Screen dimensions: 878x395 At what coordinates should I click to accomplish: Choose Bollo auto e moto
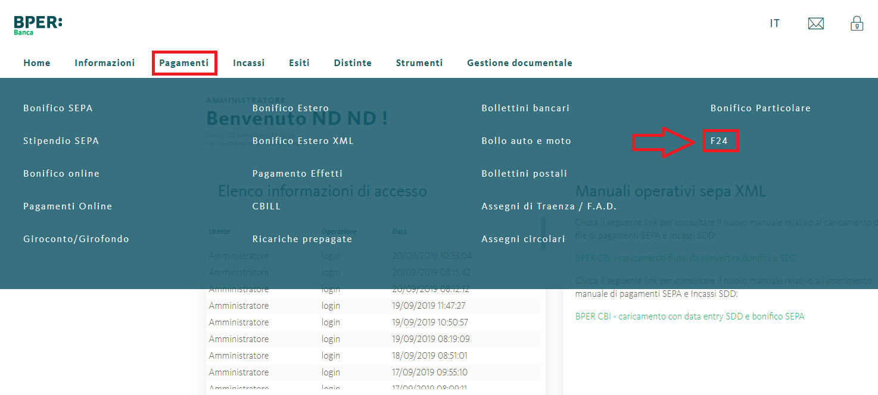click(526, 141)
